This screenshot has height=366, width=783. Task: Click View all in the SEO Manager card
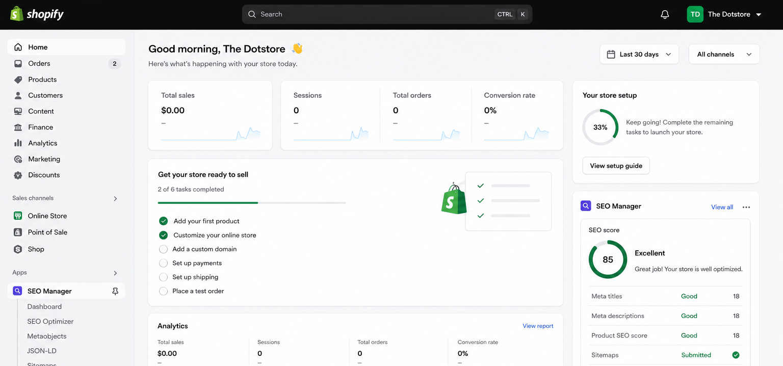(x=722, y=207)
